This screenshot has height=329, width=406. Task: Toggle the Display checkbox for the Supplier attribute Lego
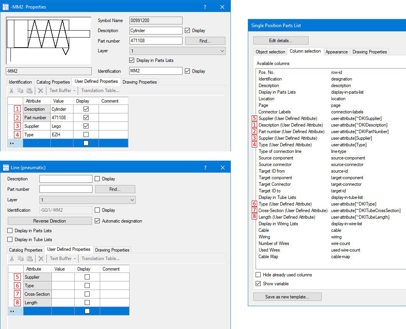(86, 126)
